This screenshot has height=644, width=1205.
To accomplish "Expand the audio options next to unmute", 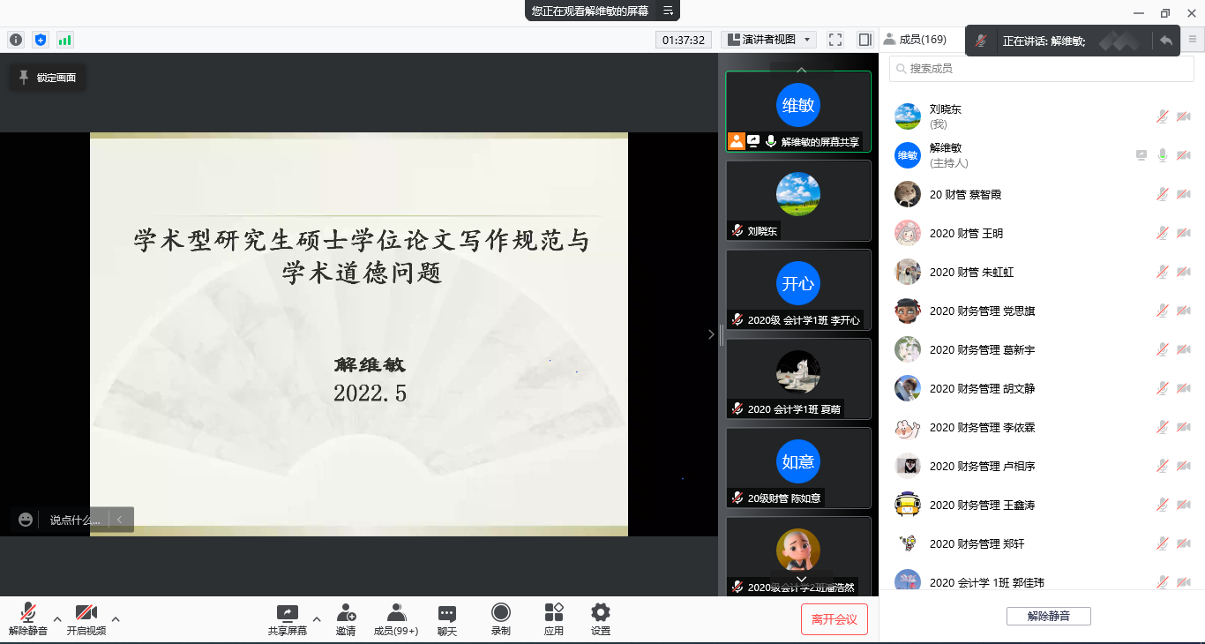I will click(57, 618).
